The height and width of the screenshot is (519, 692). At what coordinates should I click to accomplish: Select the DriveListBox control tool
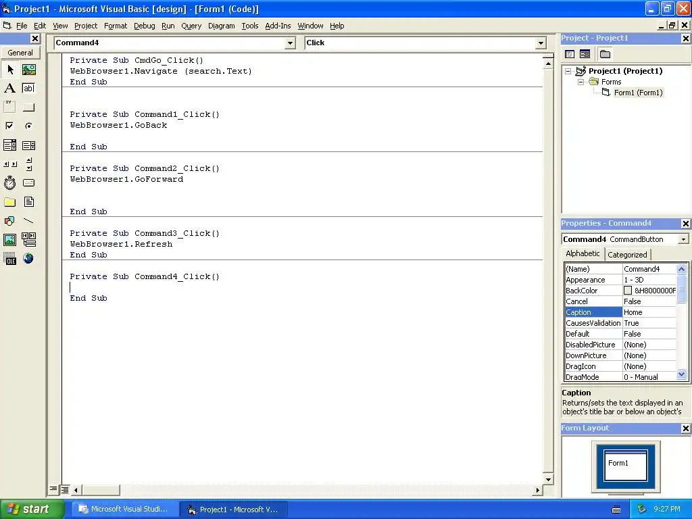pos(28,182)
